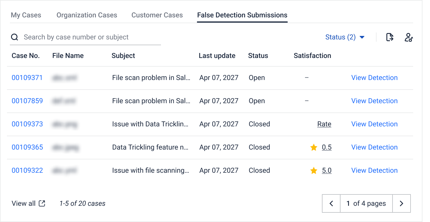Click the star icon for rating 0.5
The height and width of the screenshot is (222, 430).
click(314, 148)
